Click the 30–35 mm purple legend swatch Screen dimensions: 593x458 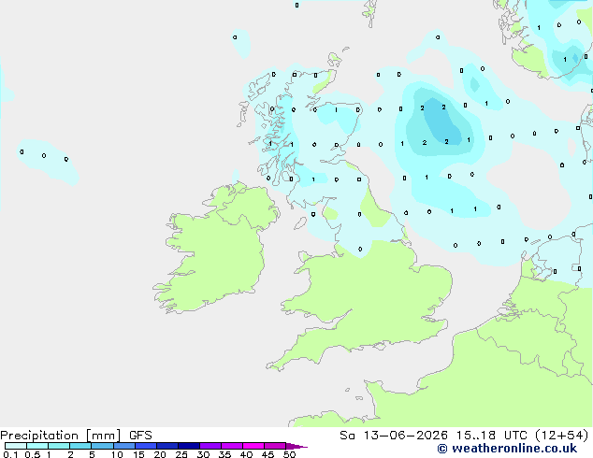point(210,446)
